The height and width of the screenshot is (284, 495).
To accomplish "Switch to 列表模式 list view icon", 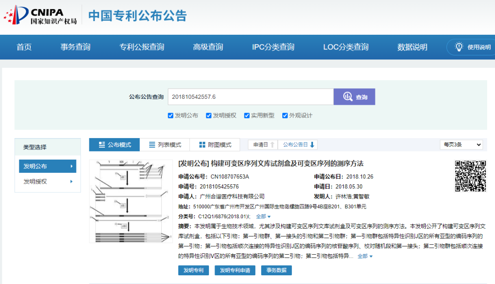I will [152, 145].
